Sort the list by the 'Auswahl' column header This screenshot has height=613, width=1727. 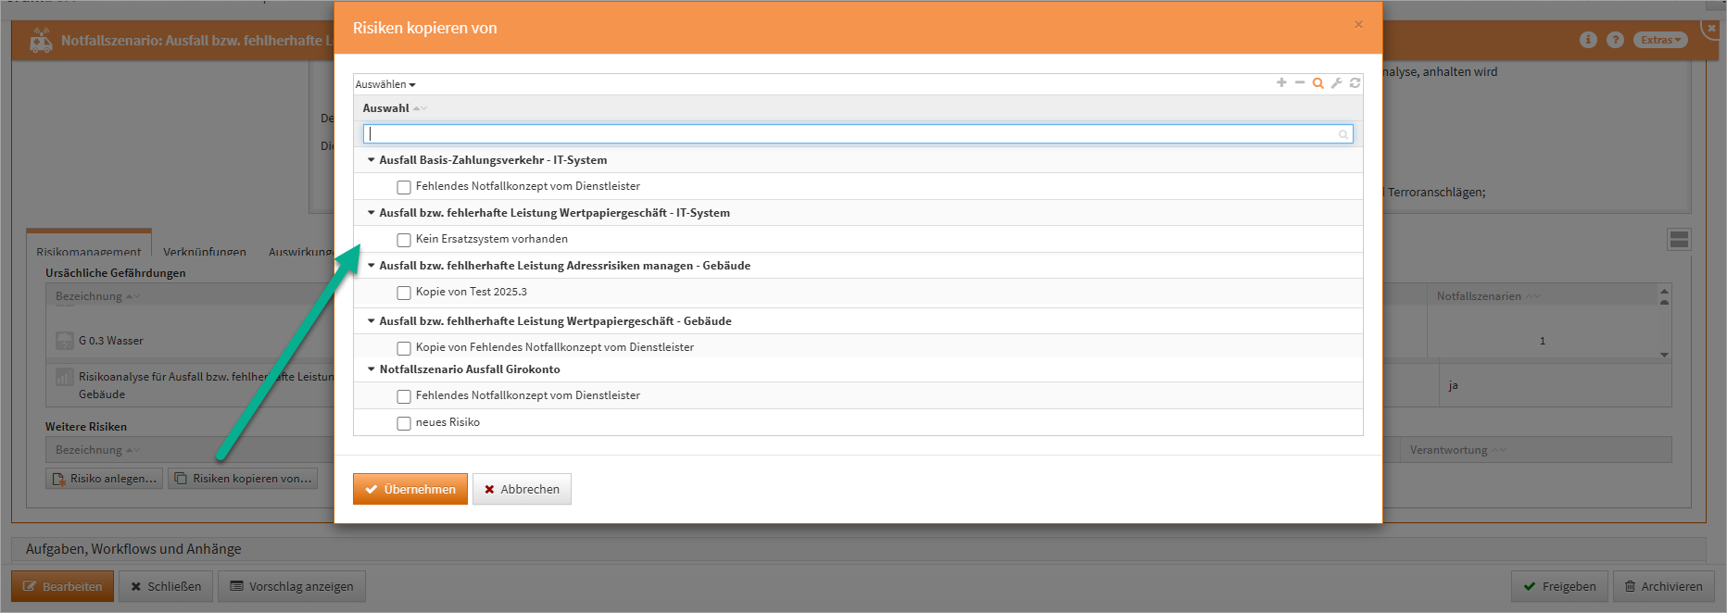386,108
